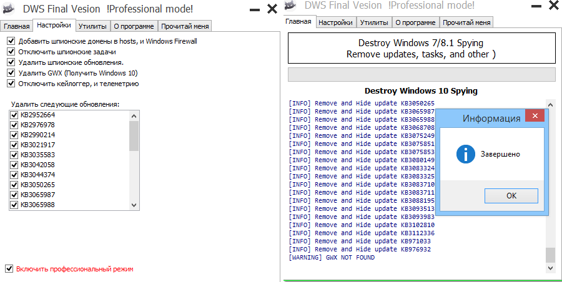The image size is (562, 282).
Task: Uncheck KB3042058 in update list
Action: (14, 165)
